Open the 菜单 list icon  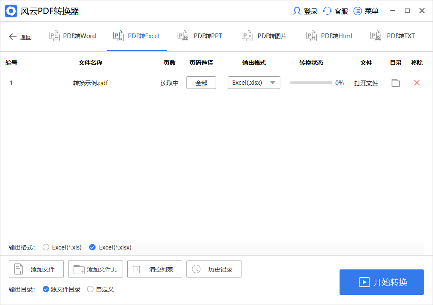358,11
